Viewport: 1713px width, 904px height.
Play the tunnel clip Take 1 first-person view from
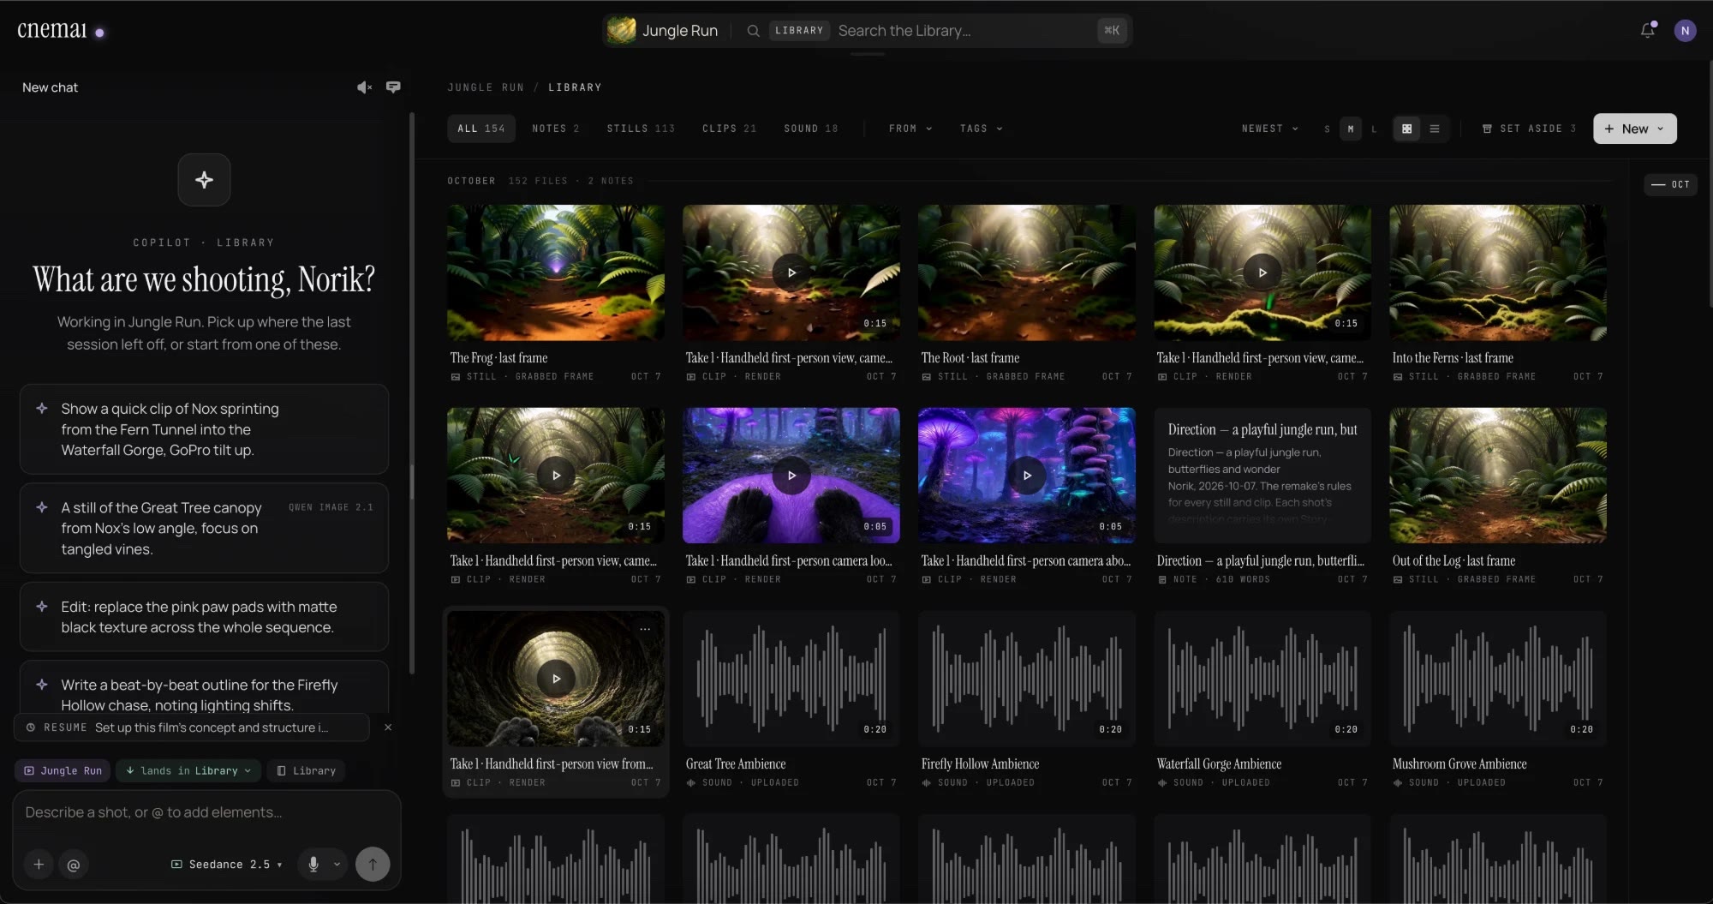point(556,679)
